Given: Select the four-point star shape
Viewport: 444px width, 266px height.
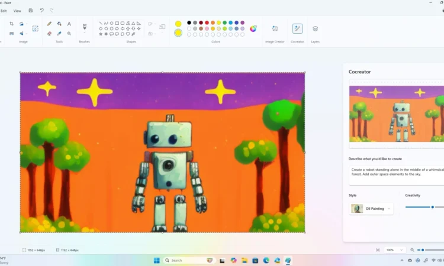Looking at the screenshot, I should pyautogui.click(x=139, y=28).
